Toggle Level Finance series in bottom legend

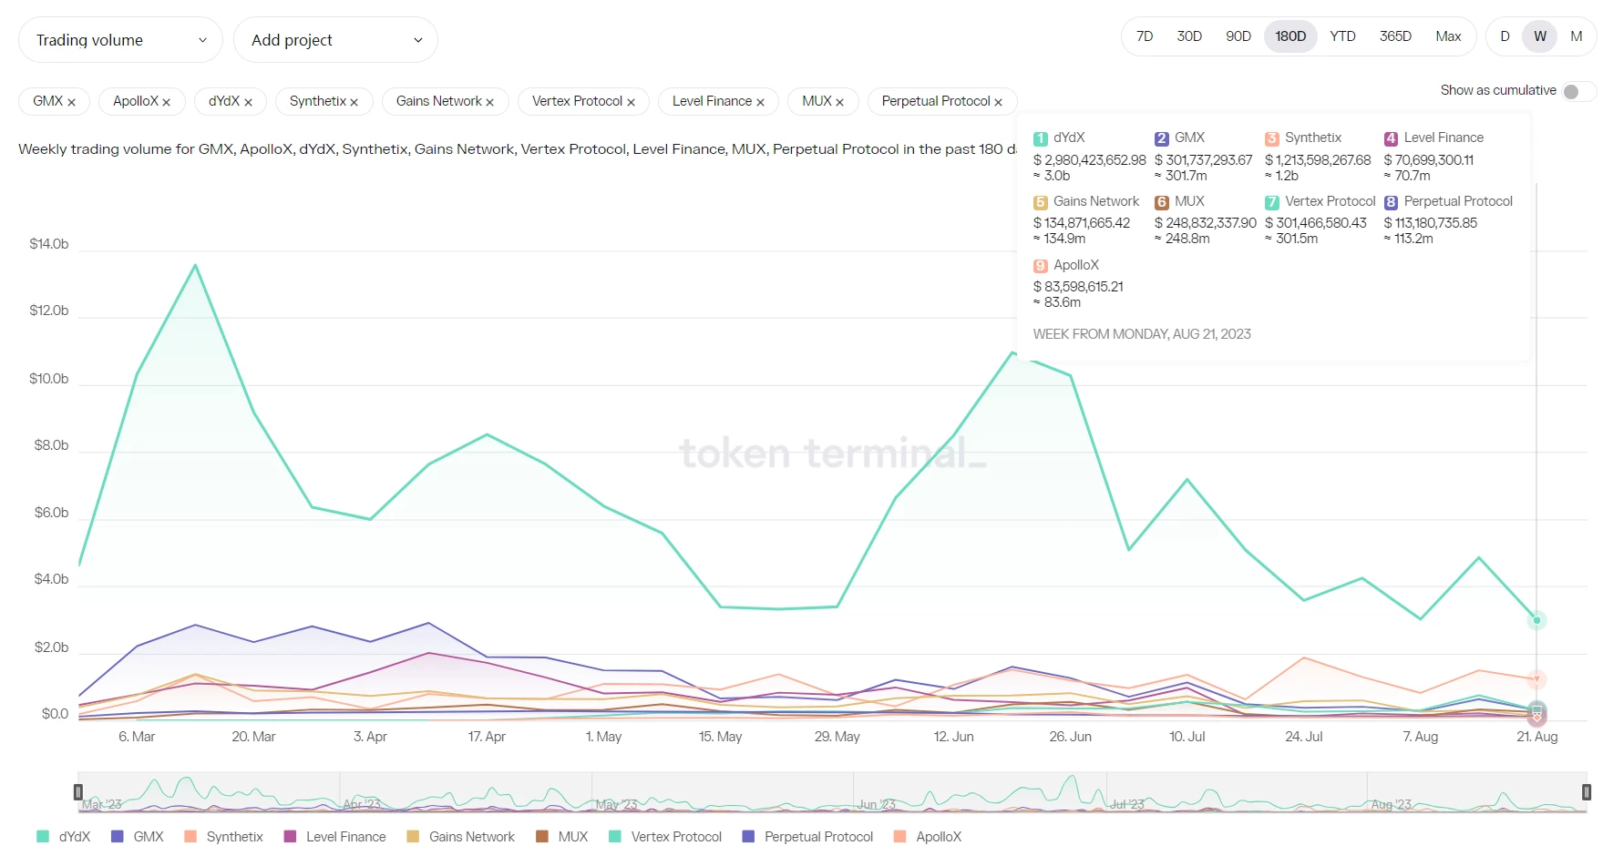334,837
